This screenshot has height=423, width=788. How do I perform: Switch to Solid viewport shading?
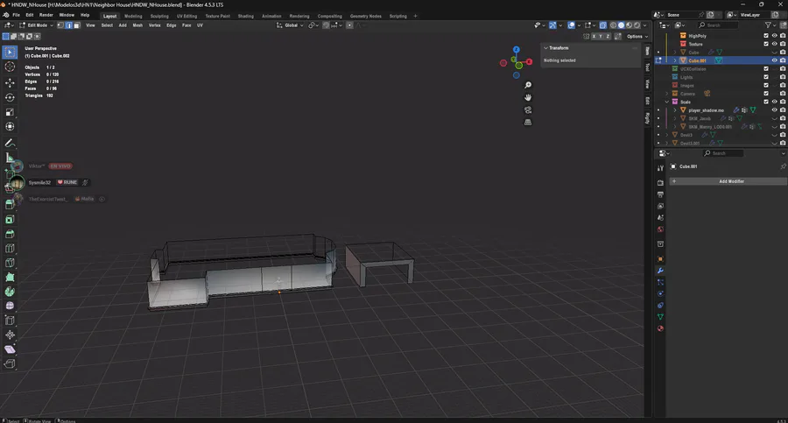621,25
